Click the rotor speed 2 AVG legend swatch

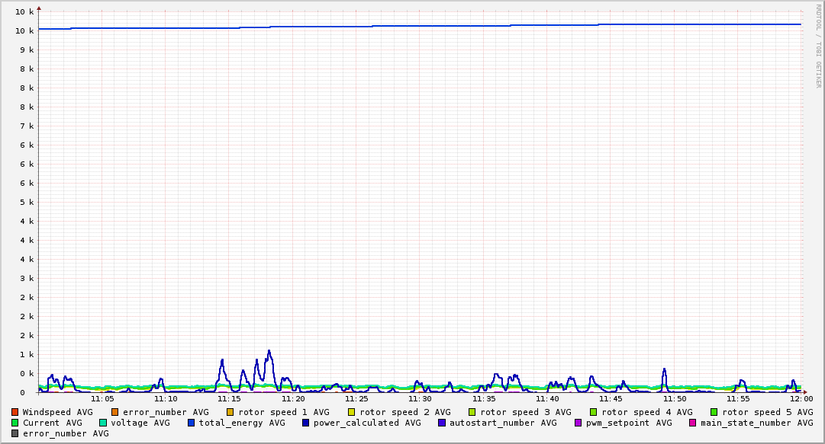(352, 412)
